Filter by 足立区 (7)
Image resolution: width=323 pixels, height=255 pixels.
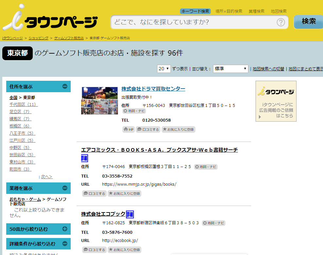tap(20, 112)
